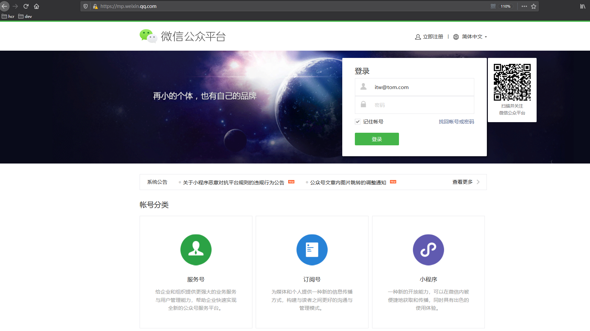Click the 微信公众平台 title text
Viewport: 590px width, 331px height.
193,36
